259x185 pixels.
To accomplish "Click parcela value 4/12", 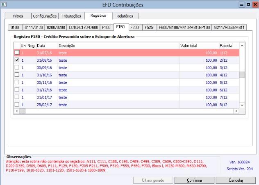I will 223,75.
